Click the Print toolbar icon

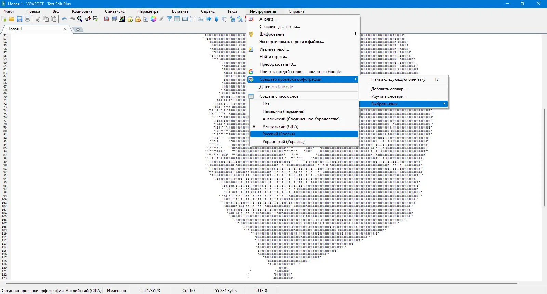(27, 19)
